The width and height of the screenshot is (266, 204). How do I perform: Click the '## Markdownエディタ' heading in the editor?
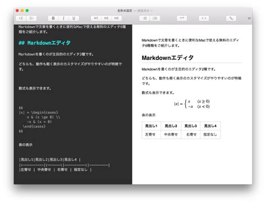[44, 43]
